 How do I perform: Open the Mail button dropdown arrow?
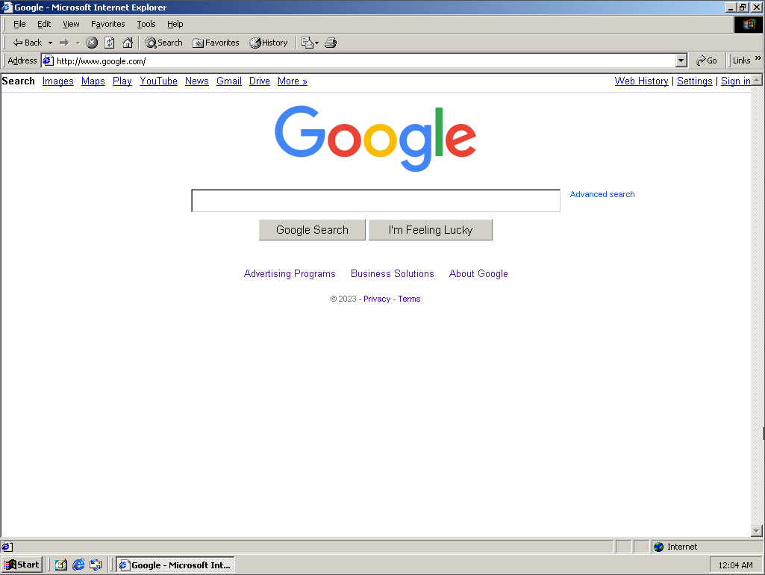click(x=316, y=43)
